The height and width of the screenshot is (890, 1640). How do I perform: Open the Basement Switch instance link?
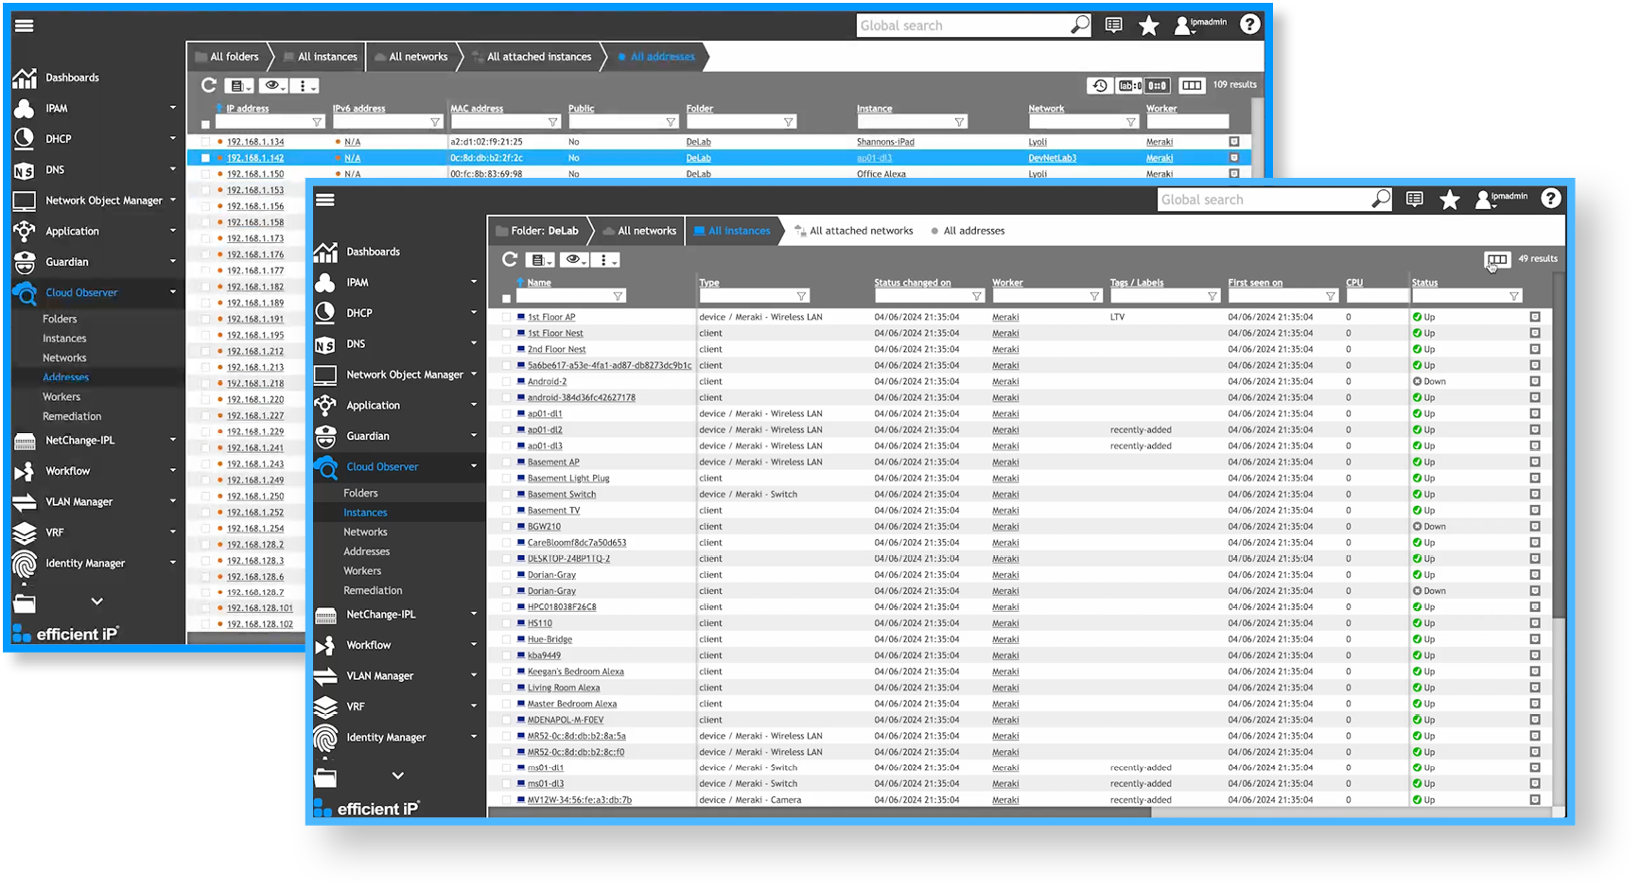563,494
